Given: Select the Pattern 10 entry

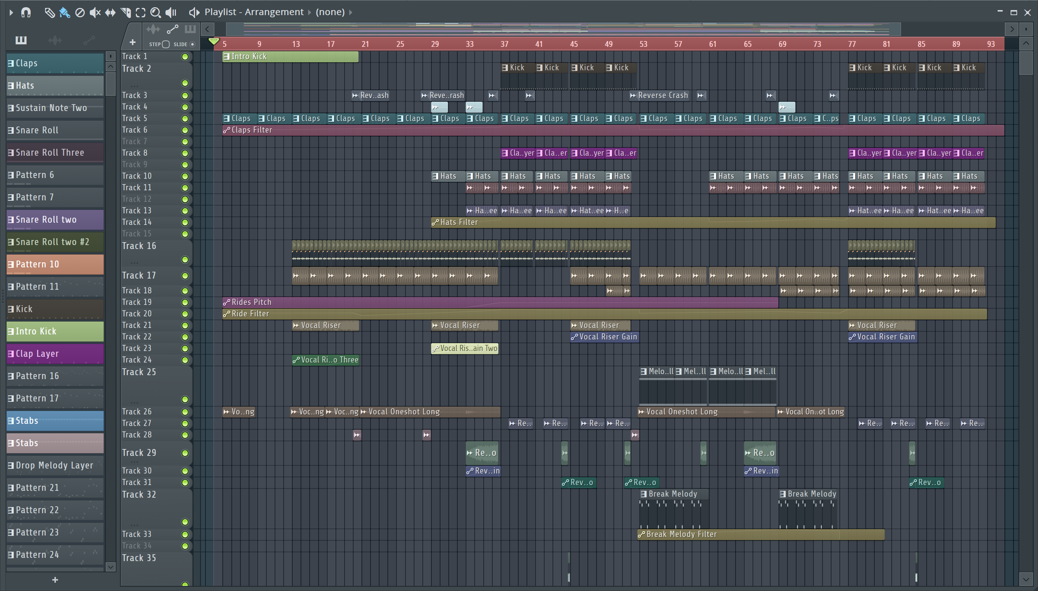Looking at the screenshot, I should pyautogui.click(x=55, y=264).
